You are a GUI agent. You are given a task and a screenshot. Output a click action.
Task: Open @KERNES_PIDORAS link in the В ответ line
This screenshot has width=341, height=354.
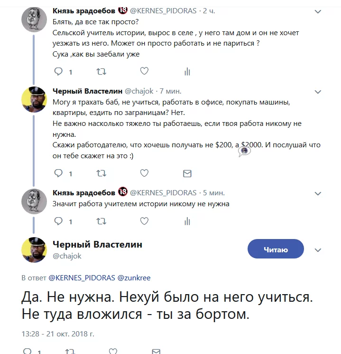82,277
